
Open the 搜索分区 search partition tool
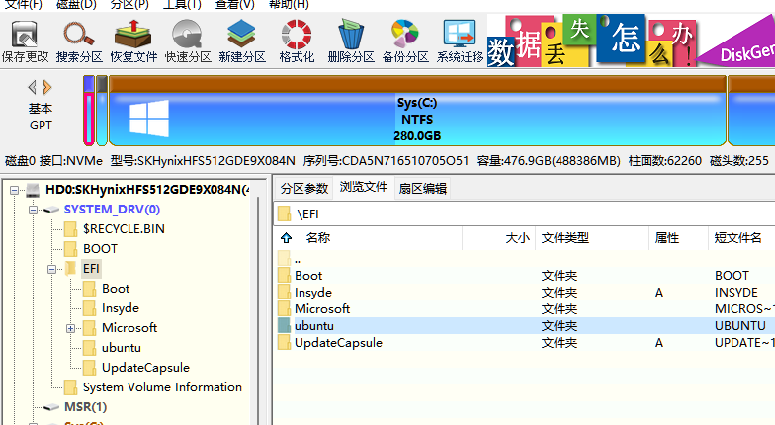79,42
